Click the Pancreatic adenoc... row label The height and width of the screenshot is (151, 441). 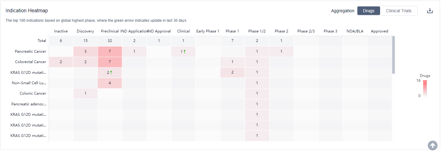29,104
